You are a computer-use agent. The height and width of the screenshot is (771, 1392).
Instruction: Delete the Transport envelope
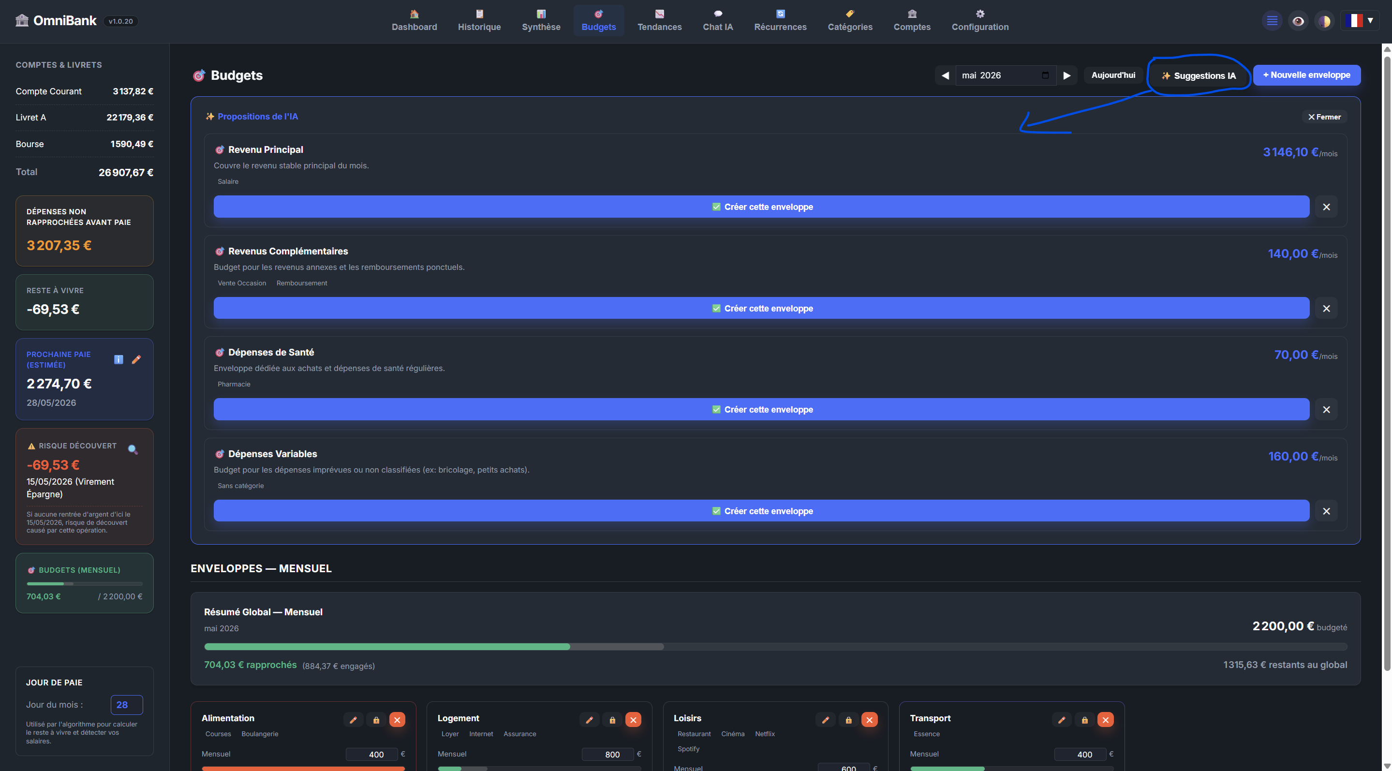pyautogui.click(x=1106, y=720)
